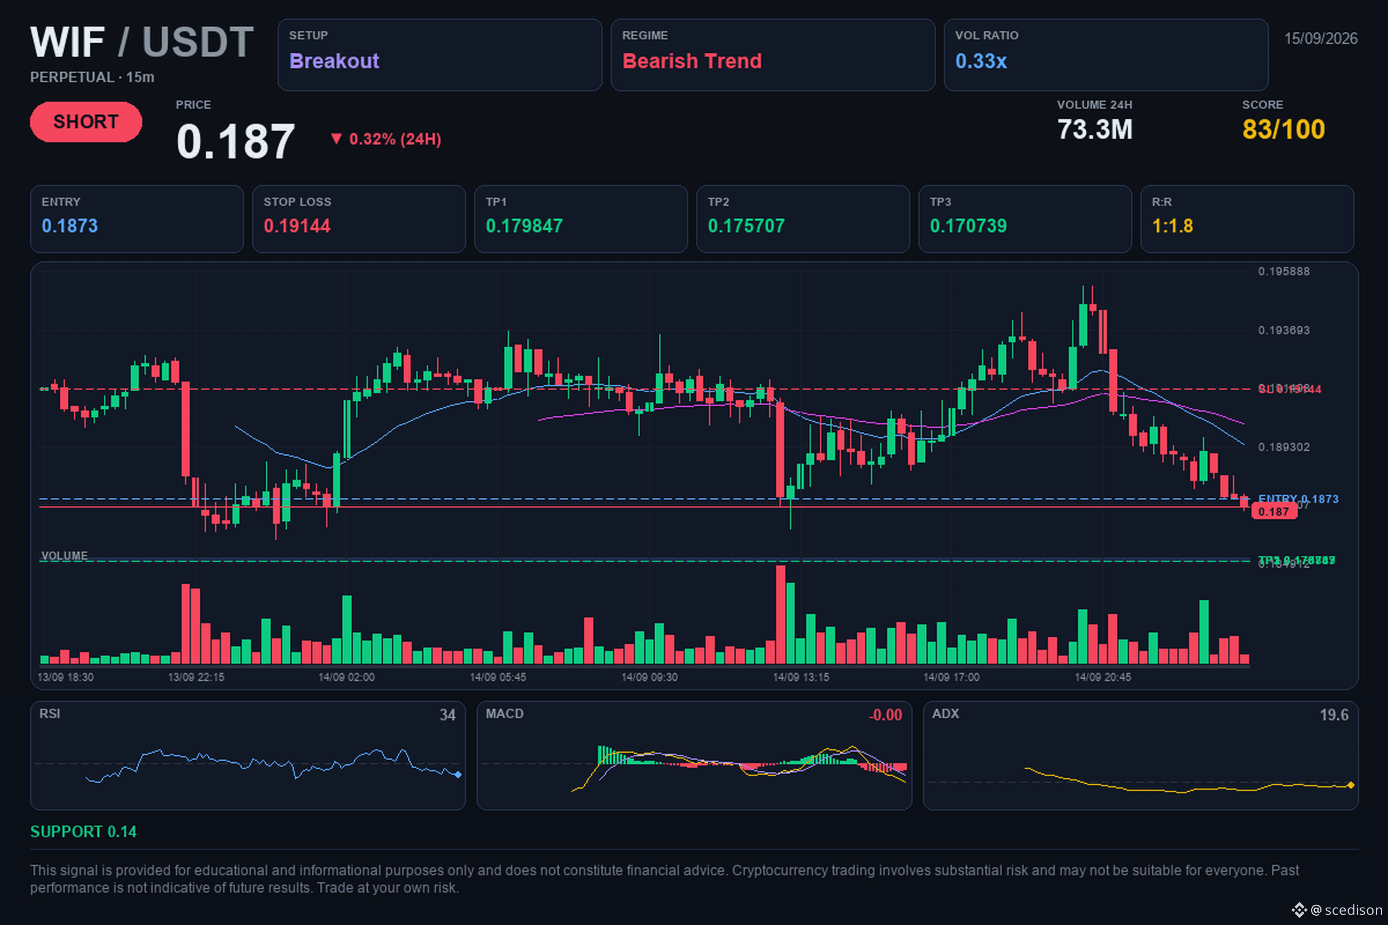This screenshot has width=1388, height=925.
Task: Click the R:R 1:1.8 ratio box
Action: [x=1247, y=219]
